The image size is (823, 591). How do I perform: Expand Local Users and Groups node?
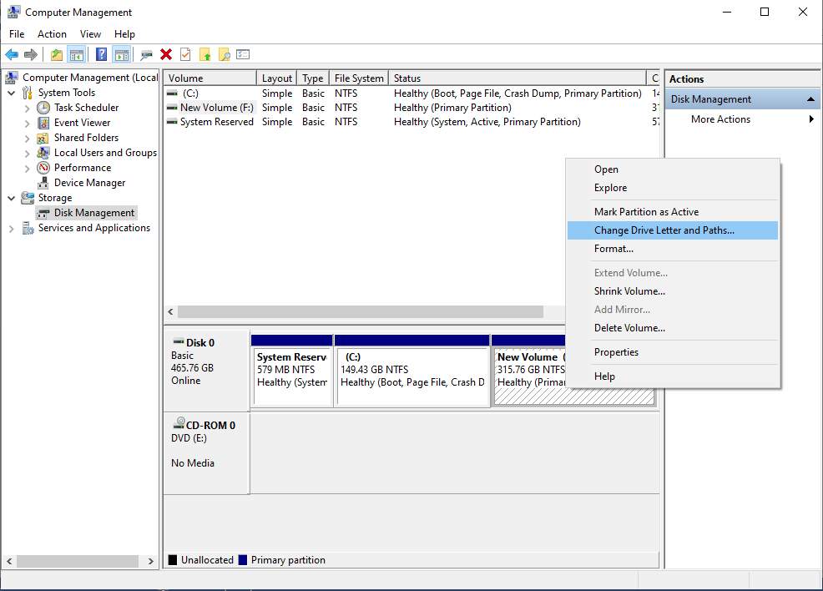coord(28,154)
